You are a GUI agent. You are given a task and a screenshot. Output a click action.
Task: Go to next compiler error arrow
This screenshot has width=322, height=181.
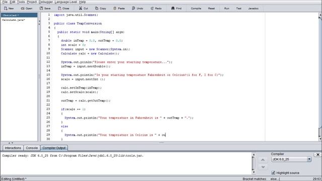(263, 167)
